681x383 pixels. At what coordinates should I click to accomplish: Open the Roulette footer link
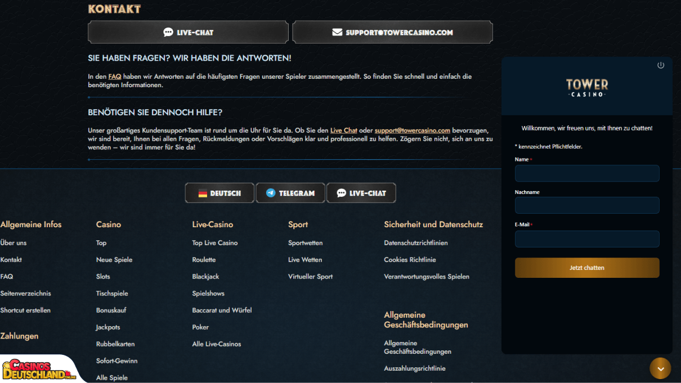(204, 260)
